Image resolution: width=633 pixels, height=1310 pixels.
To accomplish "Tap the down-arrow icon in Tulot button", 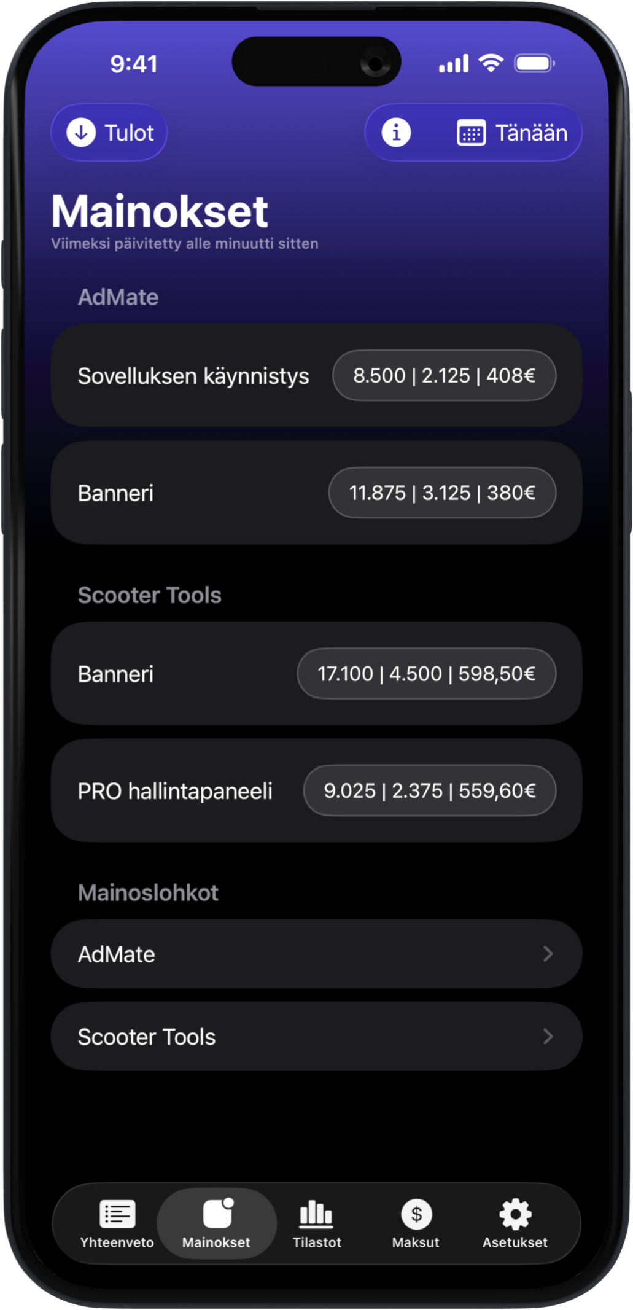I will 81,133.
